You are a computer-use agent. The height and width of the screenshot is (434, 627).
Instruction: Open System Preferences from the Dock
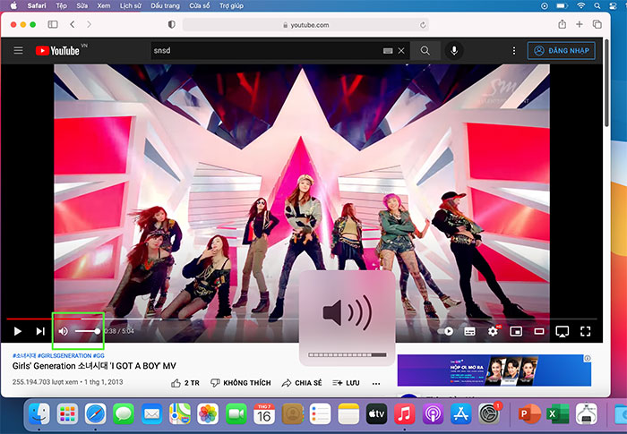click(489, 413)
